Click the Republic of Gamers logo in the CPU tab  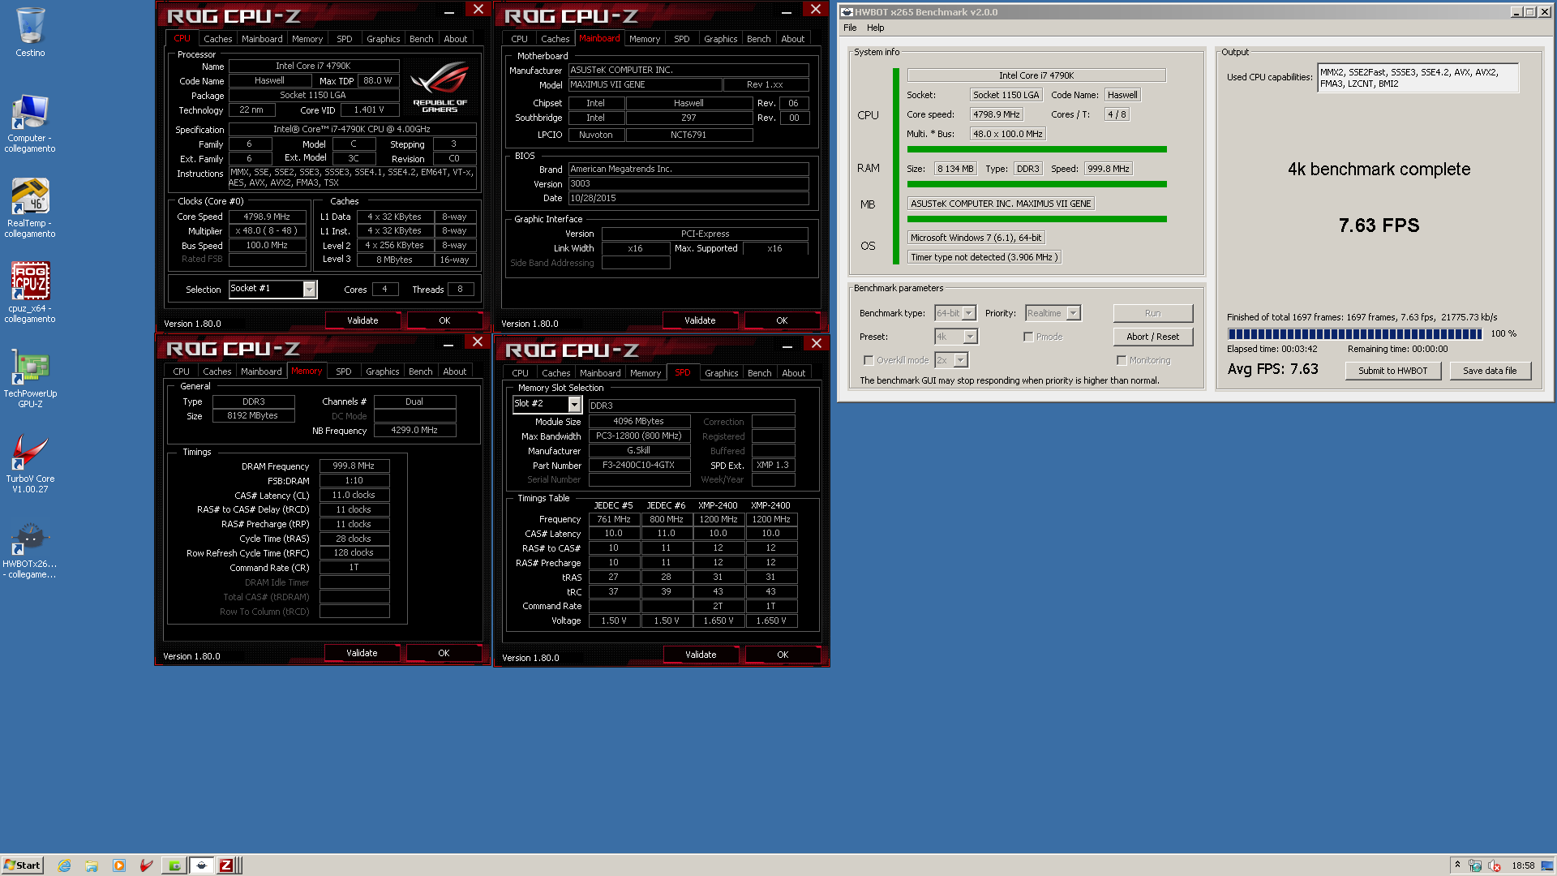click(x=440, y=87)
